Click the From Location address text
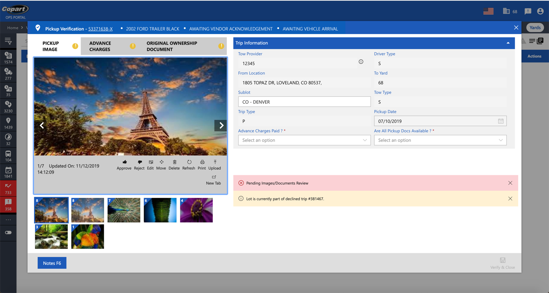 click(282, 82)
